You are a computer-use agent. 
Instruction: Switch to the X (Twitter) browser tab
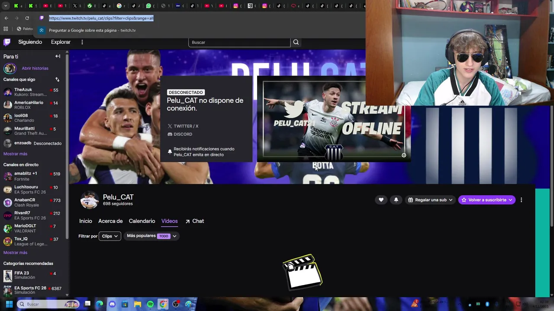75,6
